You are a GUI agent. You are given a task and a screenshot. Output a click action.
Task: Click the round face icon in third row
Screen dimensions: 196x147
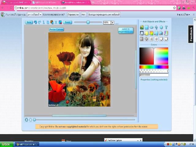(x=146, y=39)
